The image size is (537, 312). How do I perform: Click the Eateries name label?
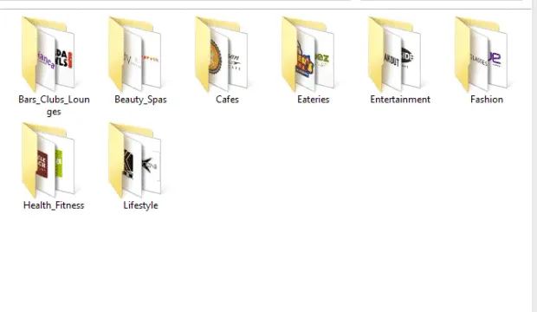pyautogui.click(x=314, y=100)
